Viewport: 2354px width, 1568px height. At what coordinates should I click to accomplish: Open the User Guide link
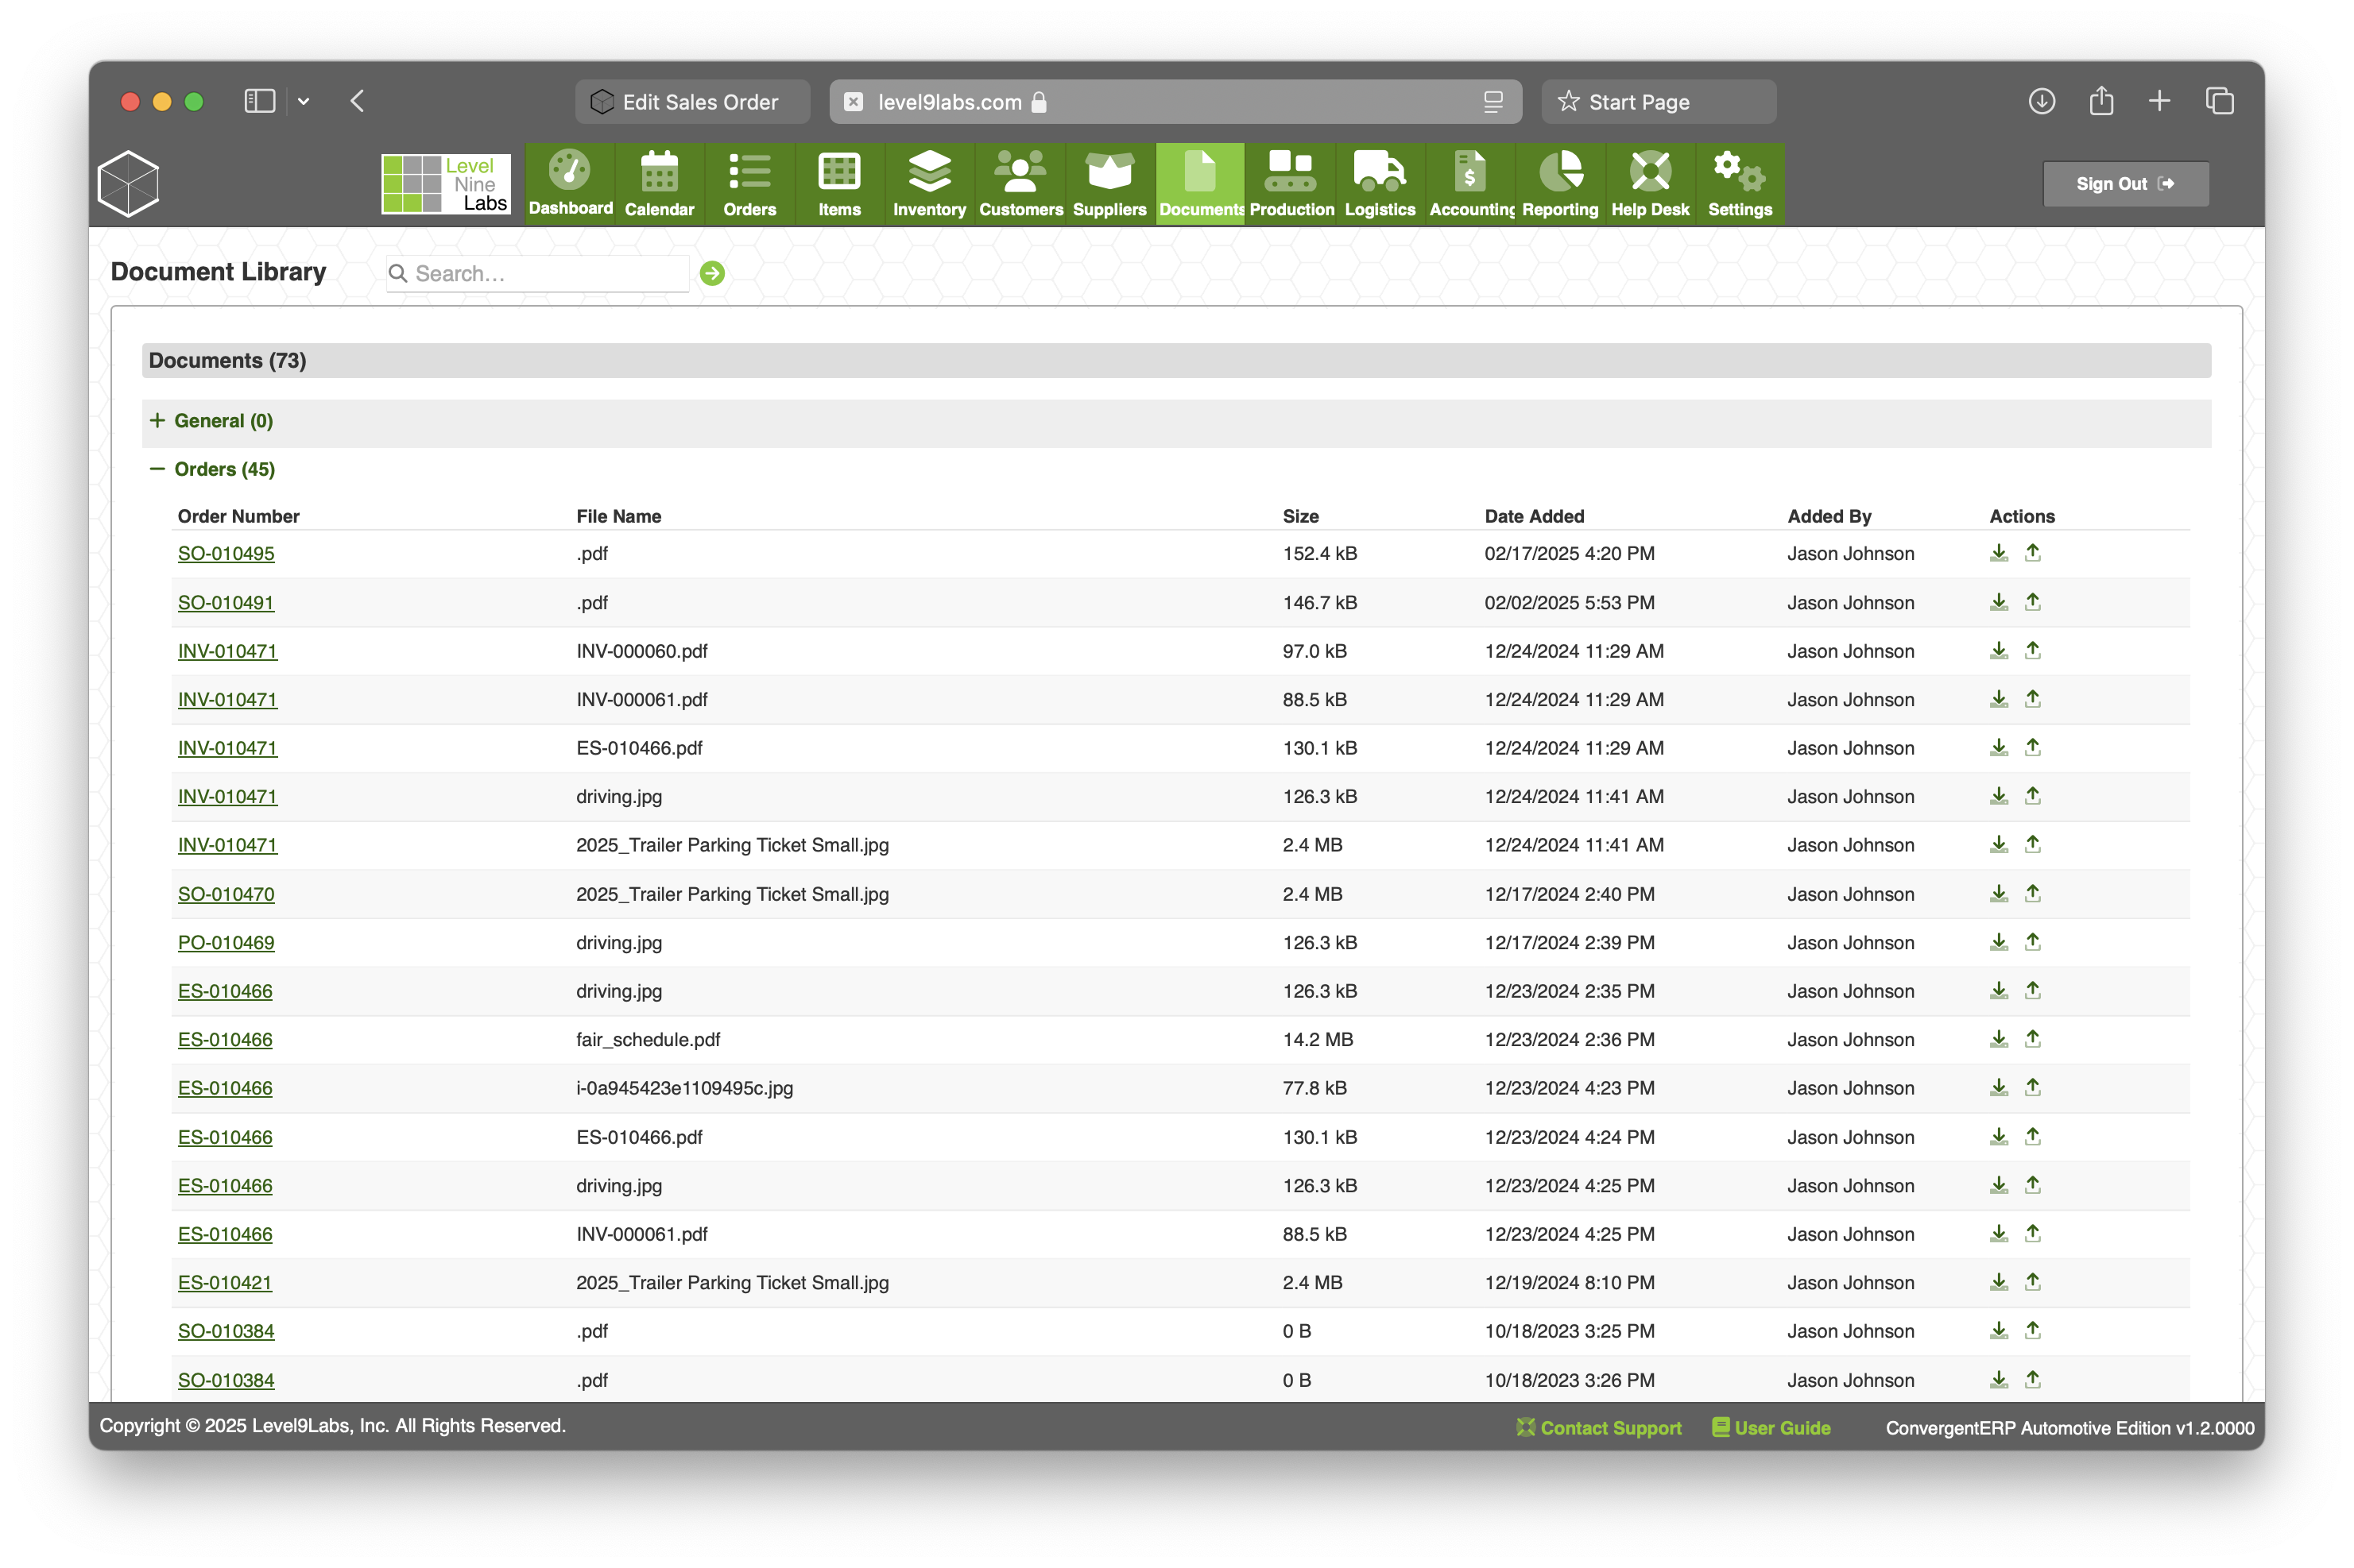click(x=1771, y=1427)
